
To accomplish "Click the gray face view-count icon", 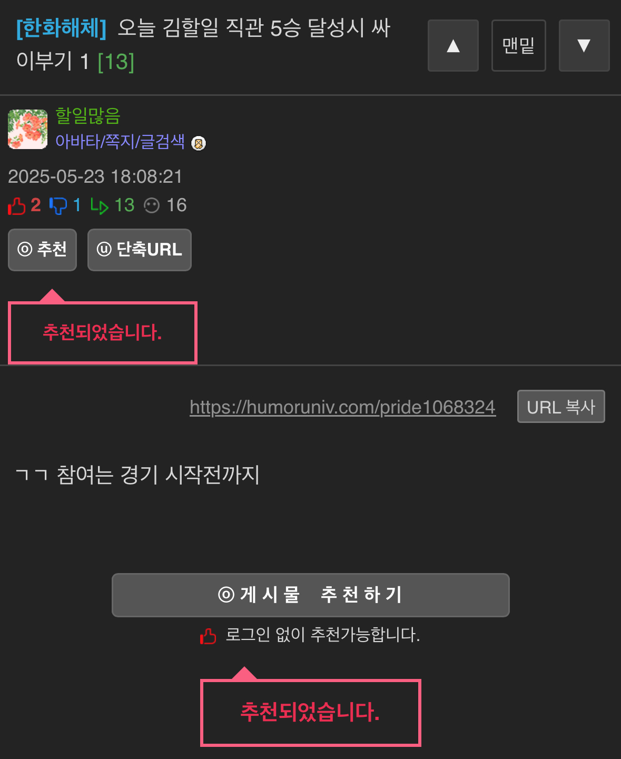I will (x=152, y=205).
